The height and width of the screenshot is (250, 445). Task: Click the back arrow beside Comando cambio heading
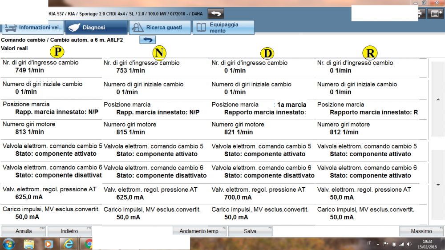point(148,40)
